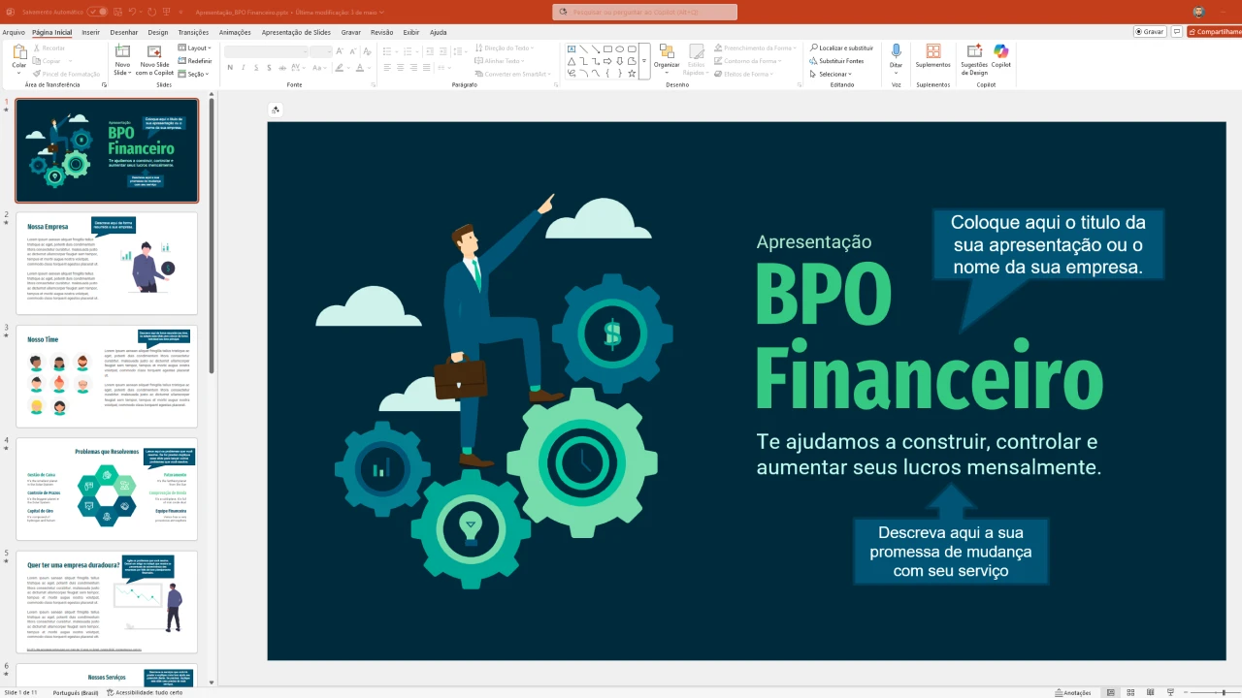Open the Transições tab
This screenshot has width=1242, height=698.
(x=193, y=32)
